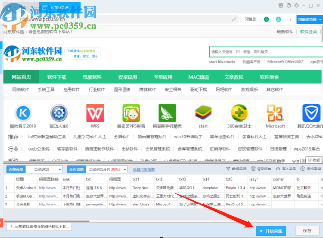This screenshot has width=323, height=238.
Task: Open MAC频道 navigation tab
Action: [x=198, y=77]
